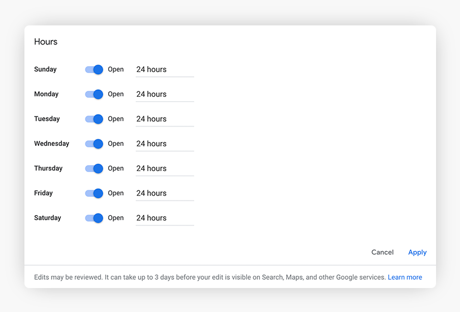Click the Cancel button
This screenshot has width=460, height=312.
tap(382, 252)
